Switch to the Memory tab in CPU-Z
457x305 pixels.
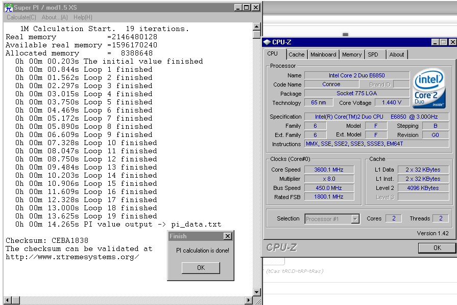[352, 54]
